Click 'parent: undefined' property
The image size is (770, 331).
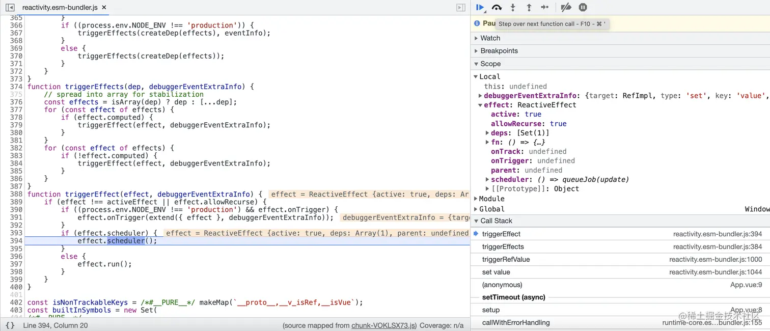[x=527, y=170]
